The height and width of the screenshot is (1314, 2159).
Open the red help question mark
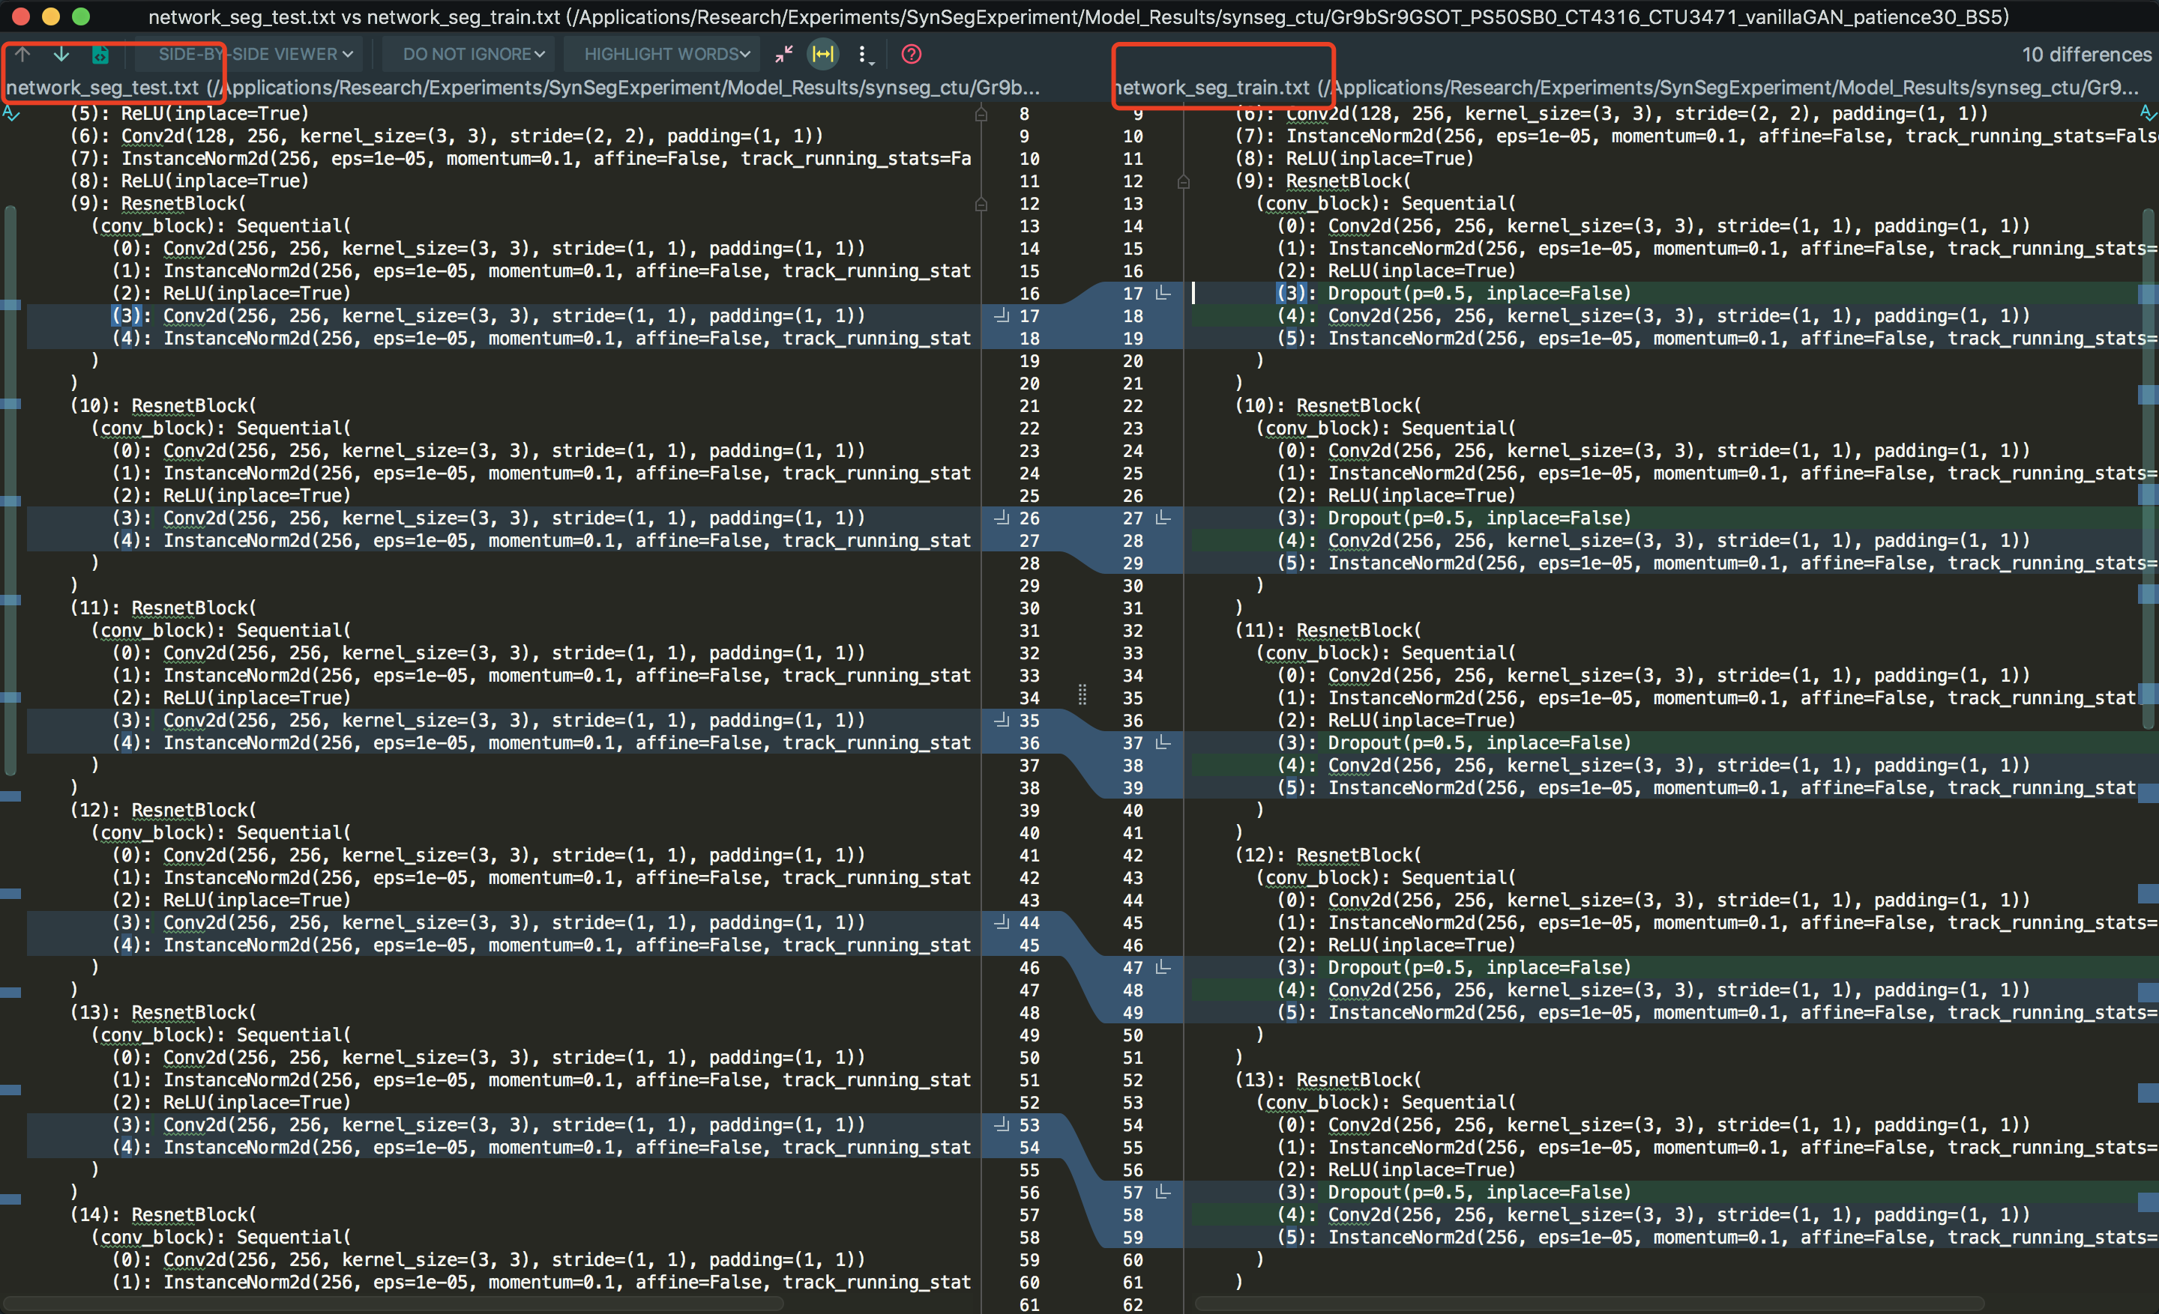tap(912, 54)
